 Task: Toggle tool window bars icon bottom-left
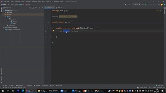pos(1,88)
